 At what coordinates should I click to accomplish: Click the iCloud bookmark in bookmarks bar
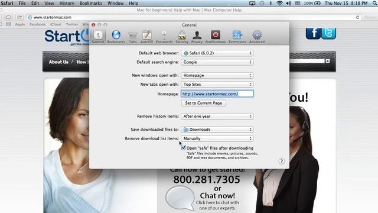(56, 24)
